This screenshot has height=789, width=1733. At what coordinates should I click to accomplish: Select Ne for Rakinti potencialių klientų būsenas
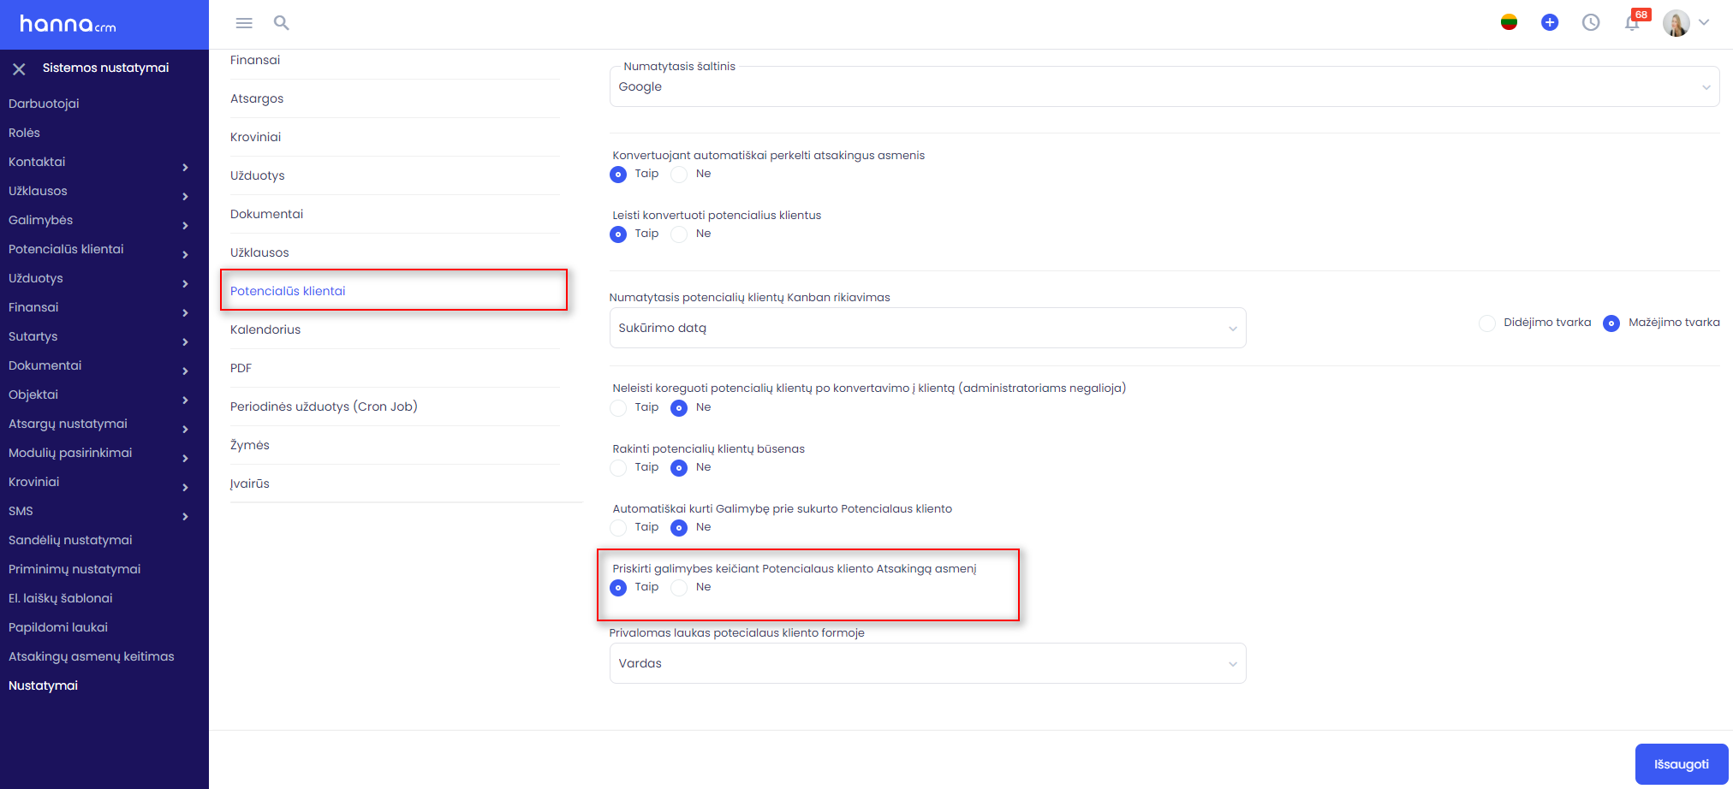(x=679, y=468)
